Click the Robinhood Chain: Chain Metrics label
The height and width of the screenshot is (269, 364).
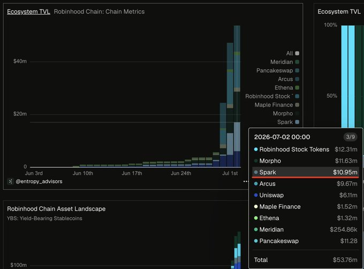click(x=99, y=12)
